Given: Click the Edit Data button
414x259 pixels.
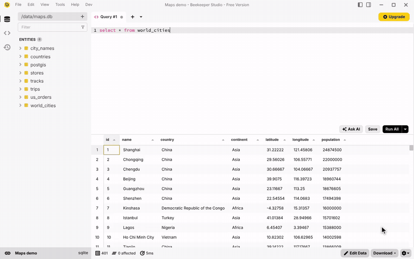Looking at the screenshot, I should [355, 253].
